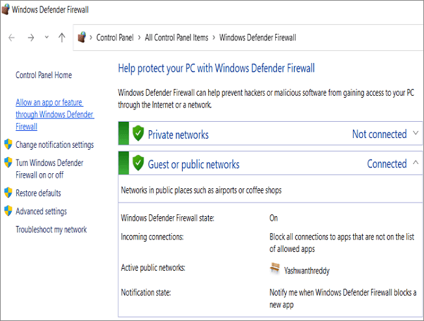Click the address bar firewall icon
This screenshot has width=424, height=321.
[82, 38]
